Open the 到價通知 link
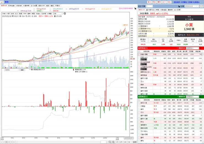 click(196, 2)
